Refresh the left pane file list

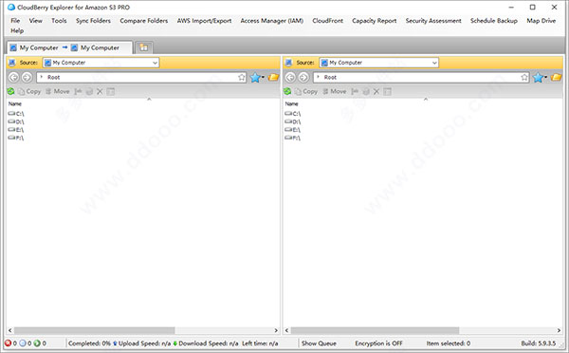click(x=10, y=91)
